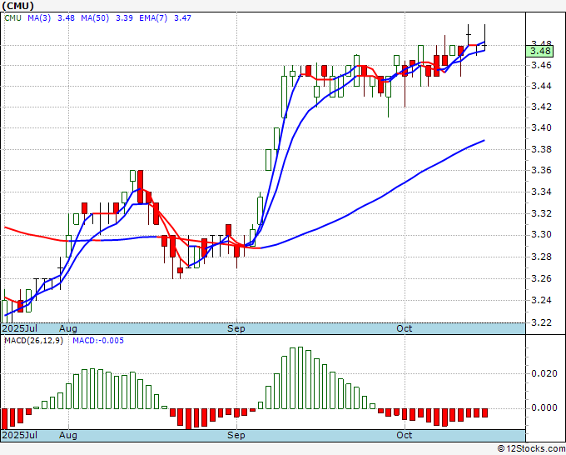Click the MA(50) value 3.39

point(124,18)
